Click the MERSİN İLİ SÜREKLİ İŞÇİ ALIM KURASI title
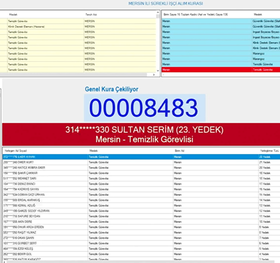 click(166, 4)
